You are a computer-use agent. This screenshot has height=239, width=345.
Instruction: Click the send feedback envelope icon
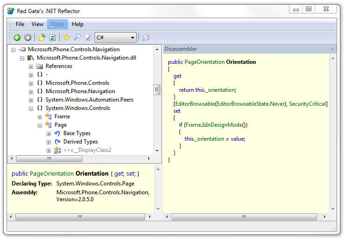point(145,37)
